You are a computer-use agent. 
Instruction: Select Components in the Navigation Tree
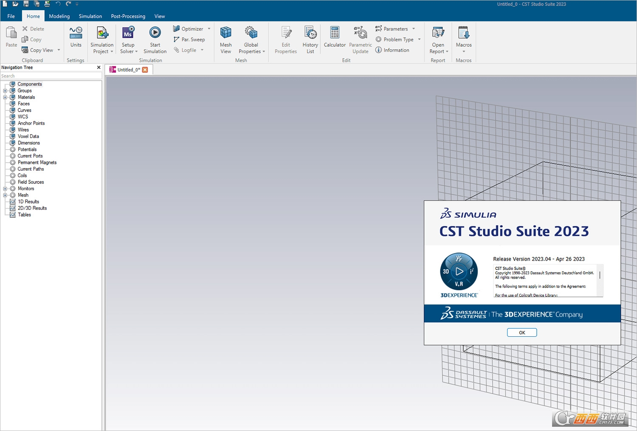[30, 84]
